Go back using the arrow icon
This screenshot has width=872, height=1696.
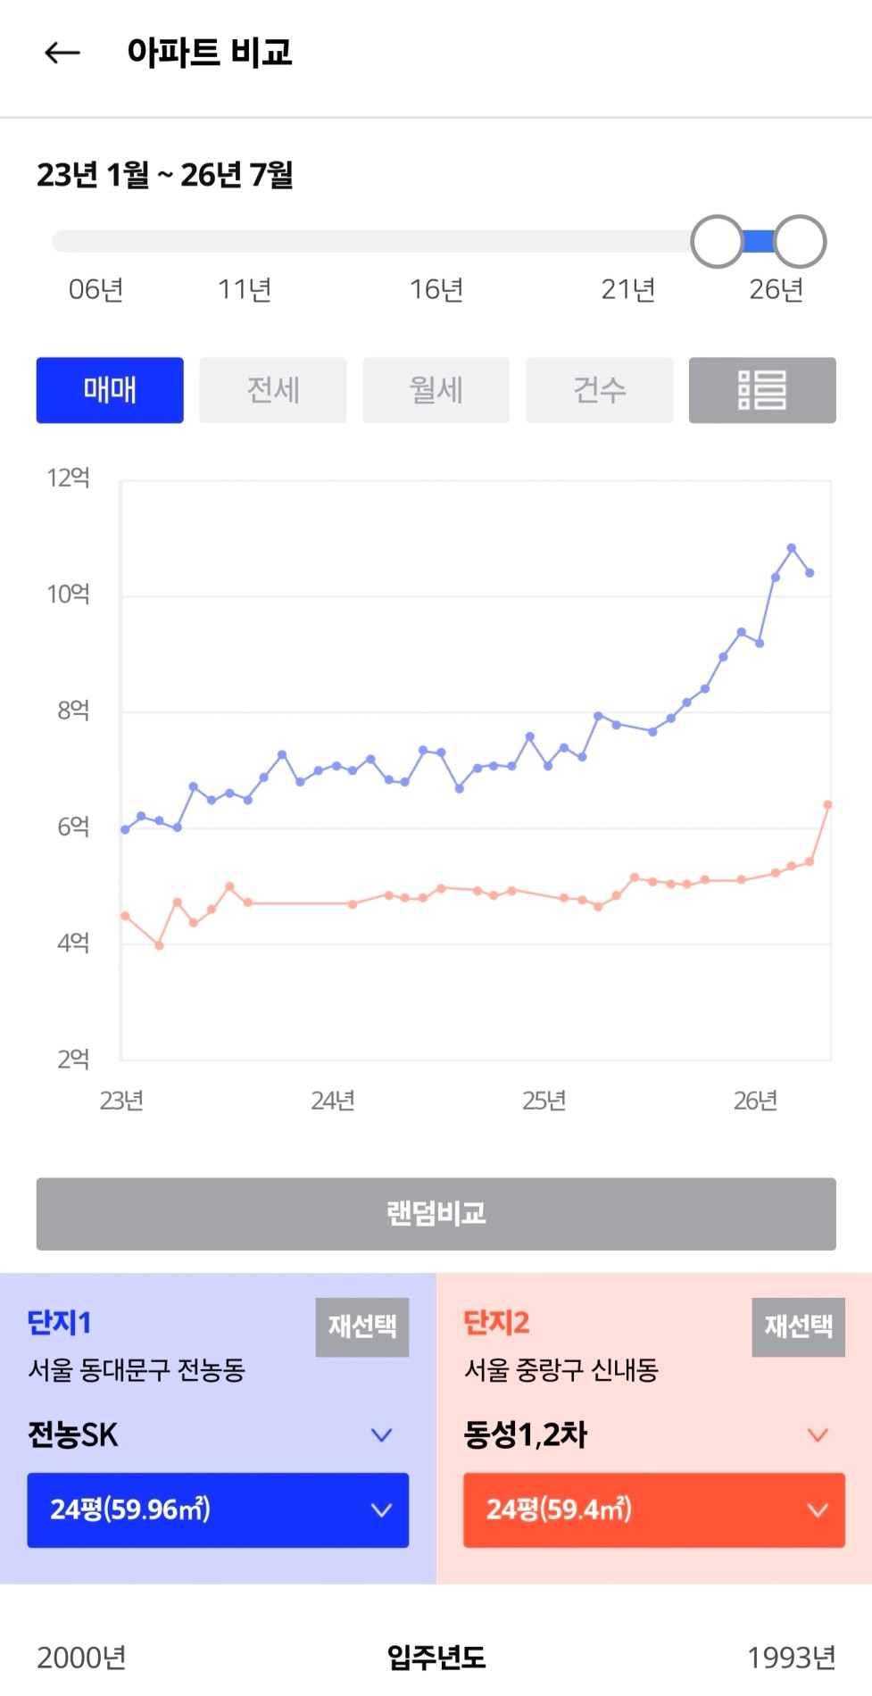pyautogui.click(x=62, y=53)
